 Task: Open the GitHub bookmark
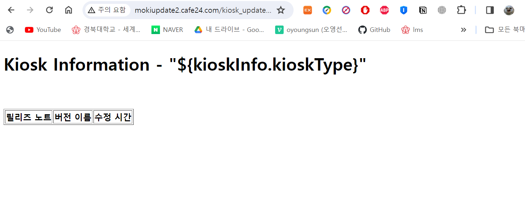point(374,30)
